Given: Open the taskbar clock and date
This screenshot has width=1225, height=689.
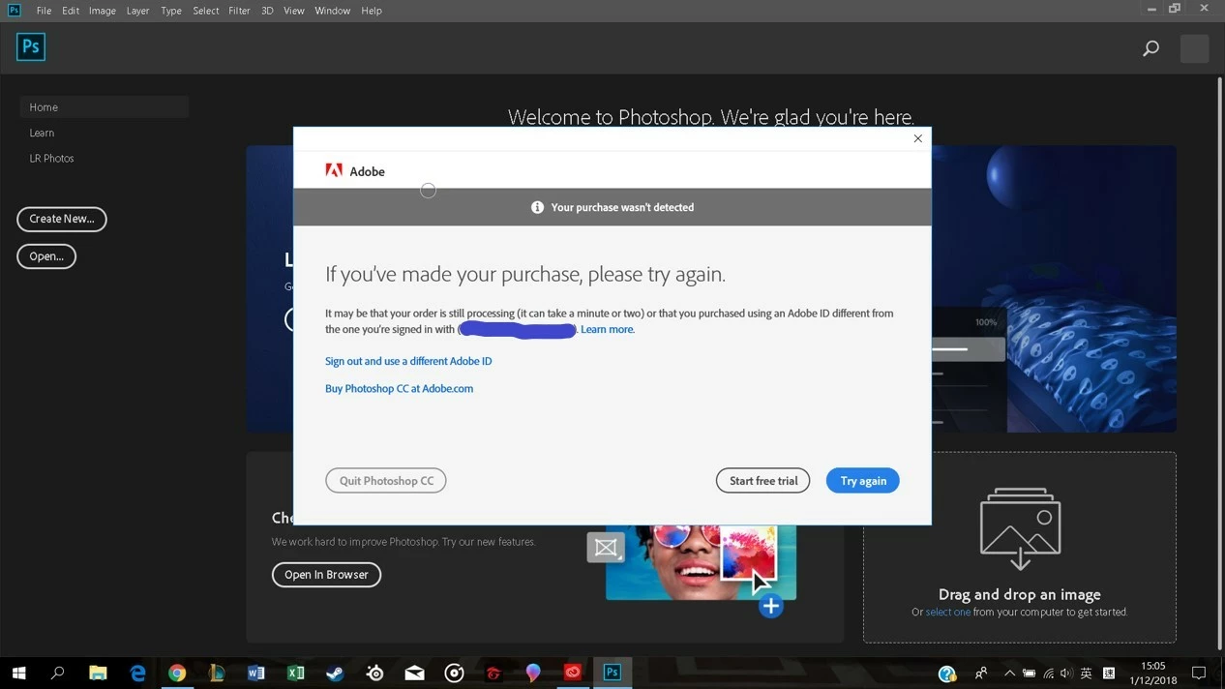Looking at the screenshot, I should (1152, 674).
